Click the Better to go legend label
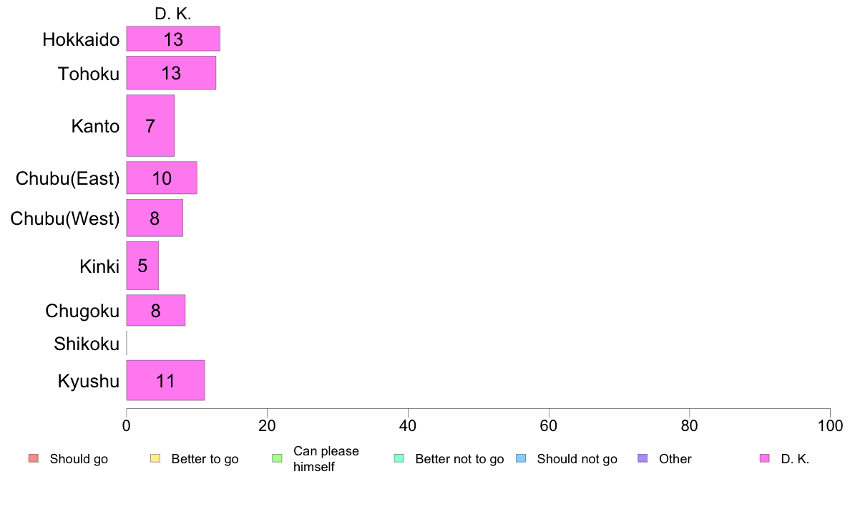 click(205, 459)
